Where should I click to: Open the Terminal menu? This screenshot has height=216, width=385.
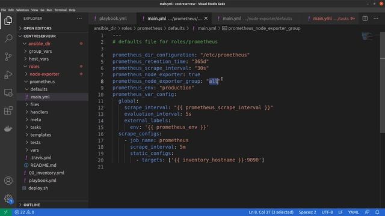[x=60, y=10]
